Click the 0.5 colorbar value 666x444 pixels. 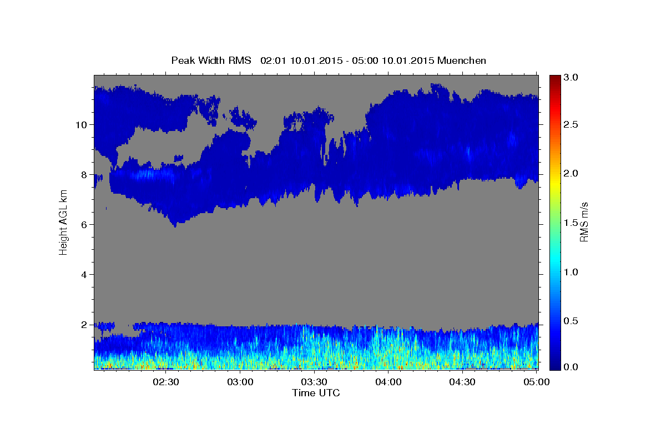pos(572,321)
